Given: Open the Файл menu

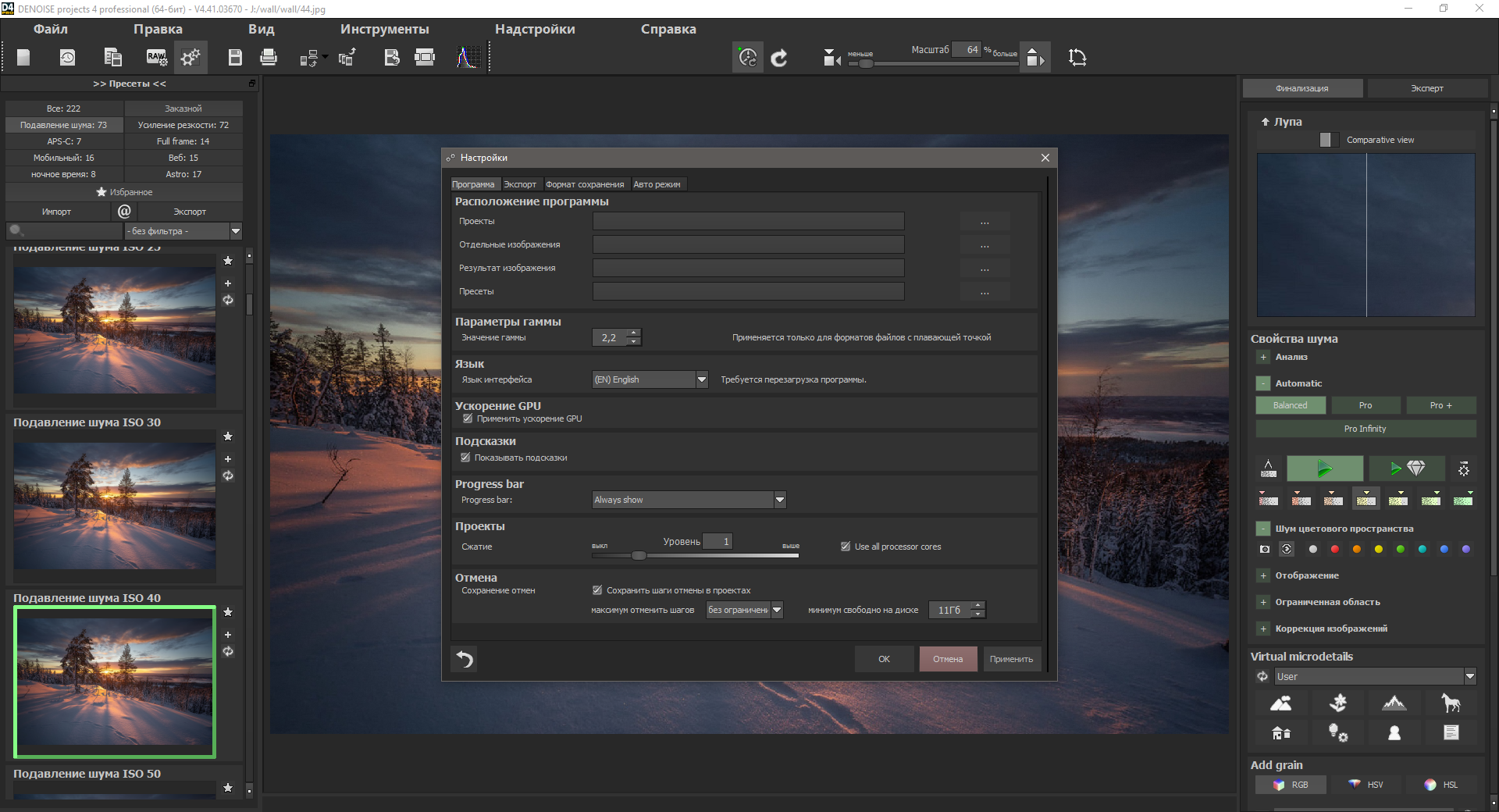Looking at the screenshot, I should tap(51, 29).
